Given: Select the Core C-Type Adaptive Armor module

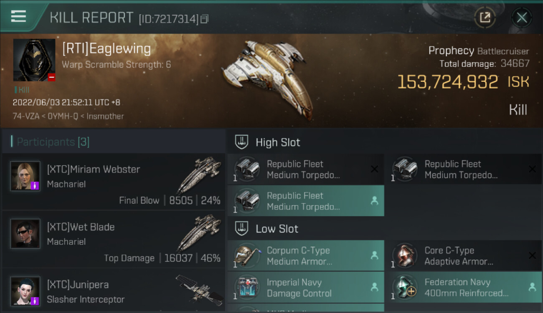Looking at the screenshot, I should point(464,256).
